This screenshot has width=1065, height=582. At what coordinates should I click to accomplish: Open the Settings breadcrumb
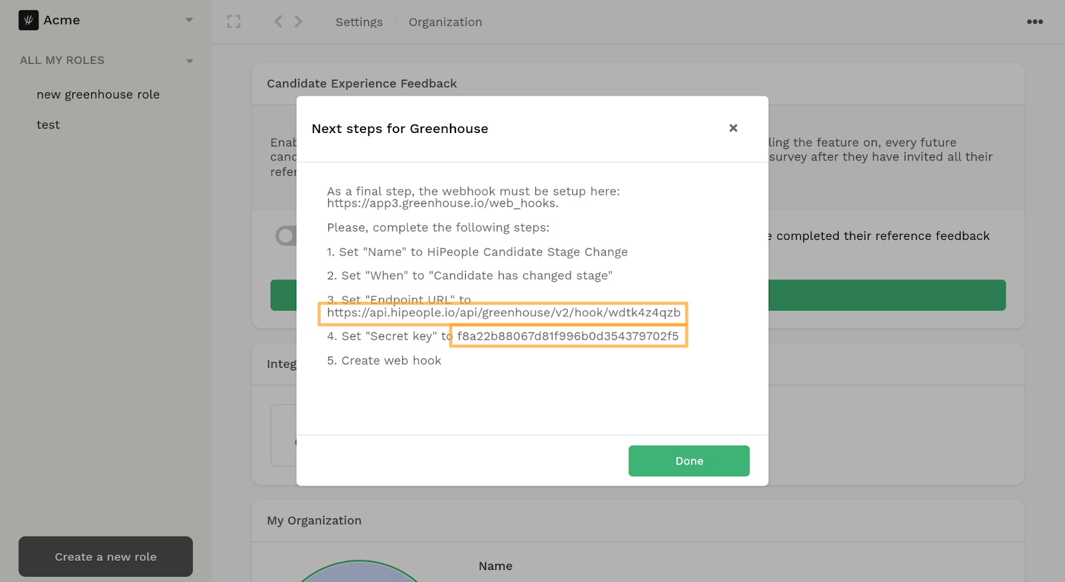[359, 22]
